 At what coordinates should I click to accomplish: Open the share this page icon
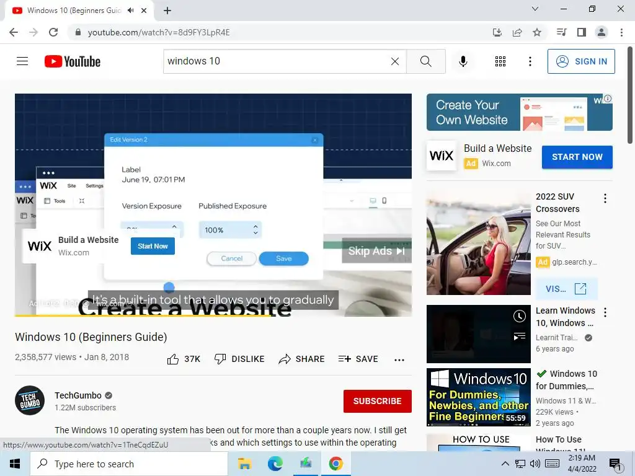[x=517, y=32]
